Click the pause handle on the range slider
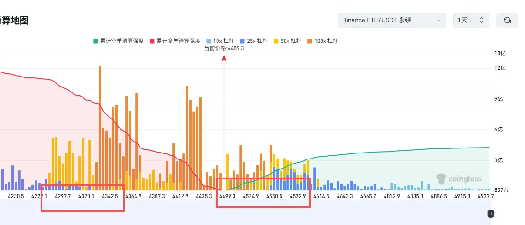The image size is (525, 225). pyautogui.click(x=490, y=214)
